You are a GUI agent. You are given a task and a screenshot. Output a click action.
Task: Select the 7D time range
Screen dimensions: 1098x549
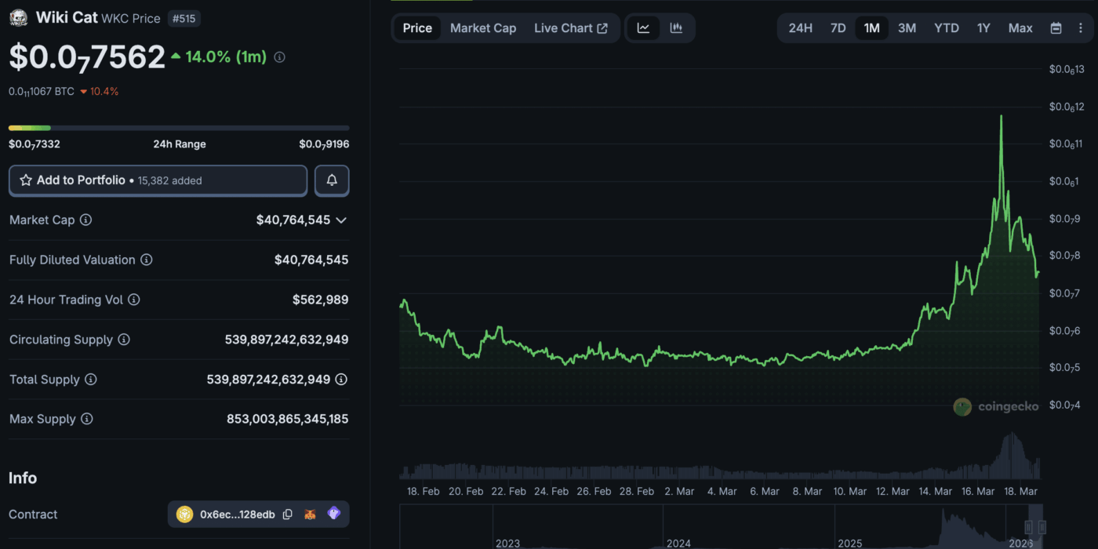838,28
